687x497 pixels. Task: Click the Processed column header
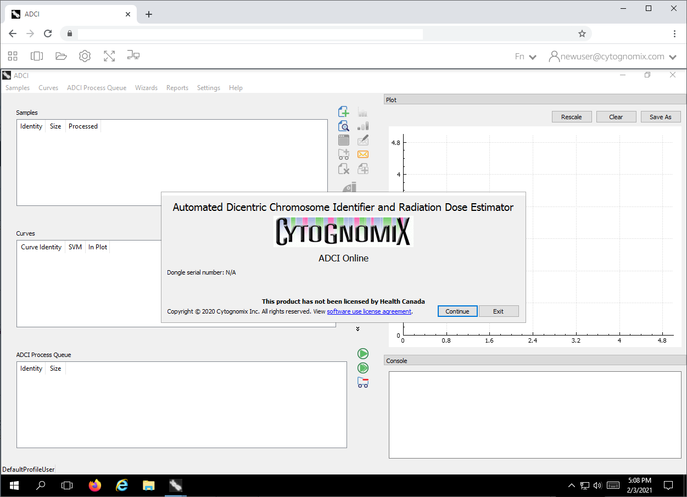click(83, 126)
